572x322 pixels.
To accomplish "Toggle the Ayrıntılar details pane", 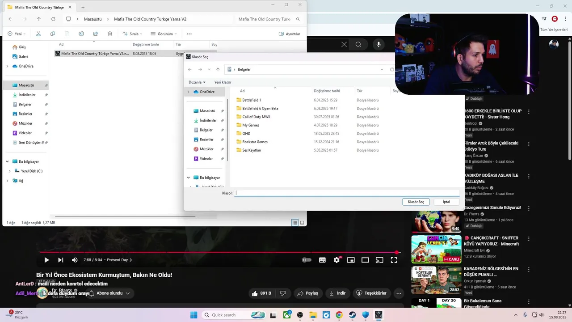I will click(x=289, y=34).
